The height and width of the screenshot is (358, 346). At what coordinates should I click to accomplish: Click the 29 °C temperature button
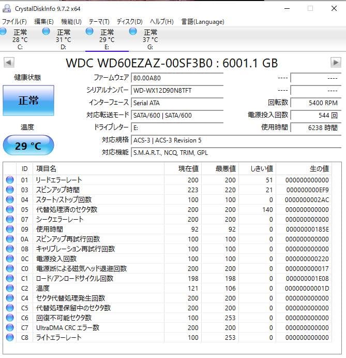click(28, 146)
